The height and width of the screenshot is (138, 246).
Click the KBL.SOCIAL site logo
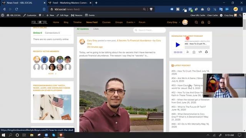(39, 22)
